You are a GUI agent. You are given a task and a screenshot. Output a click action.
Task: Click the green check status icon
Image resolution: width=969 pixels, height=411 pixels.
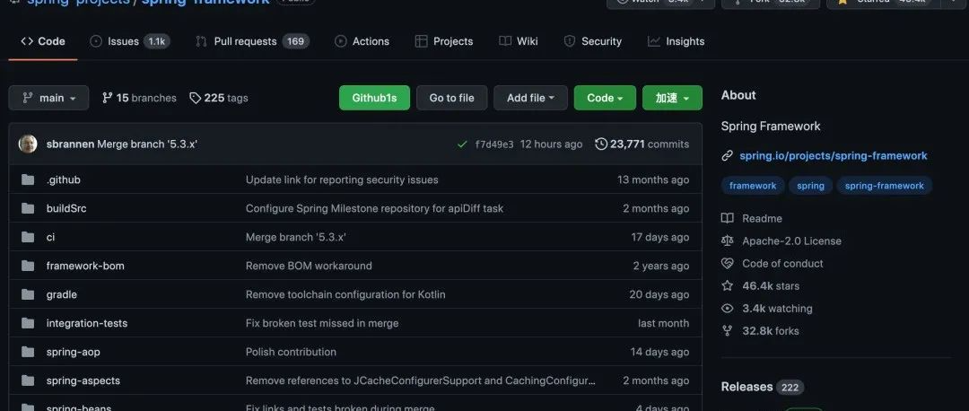[x=462, y=144]
